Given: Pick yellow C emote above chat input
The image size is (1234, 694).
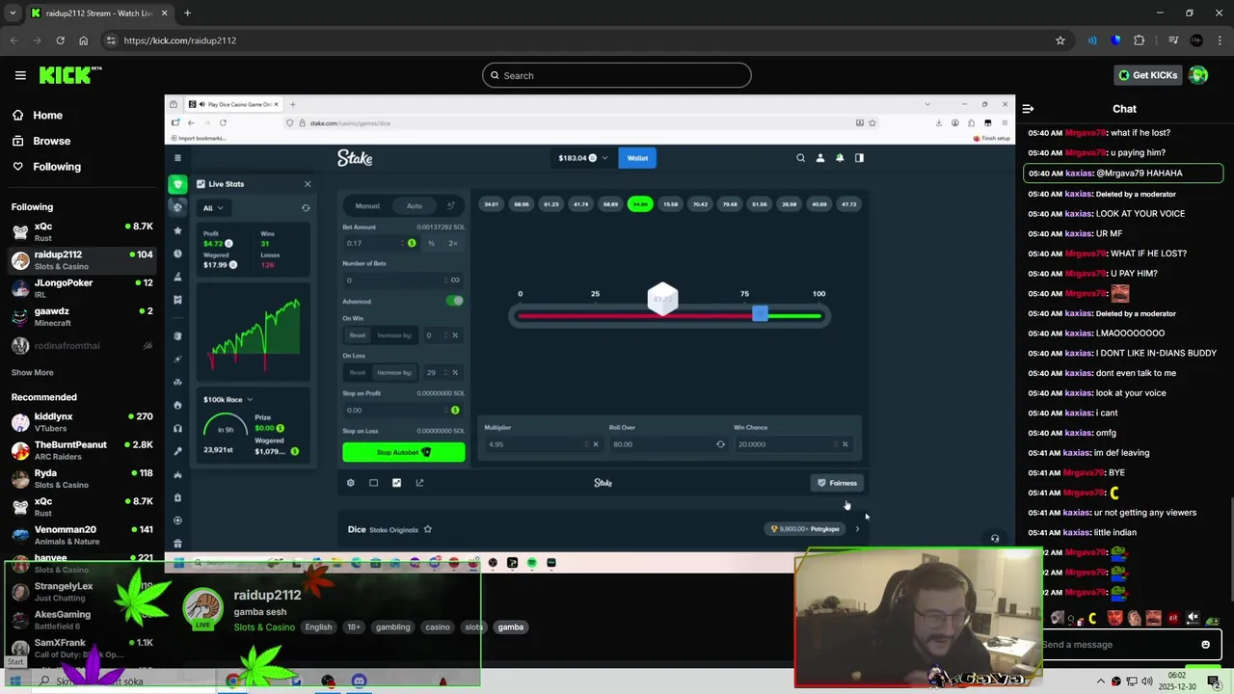Looking at the screenshot, I should 1092,619.
